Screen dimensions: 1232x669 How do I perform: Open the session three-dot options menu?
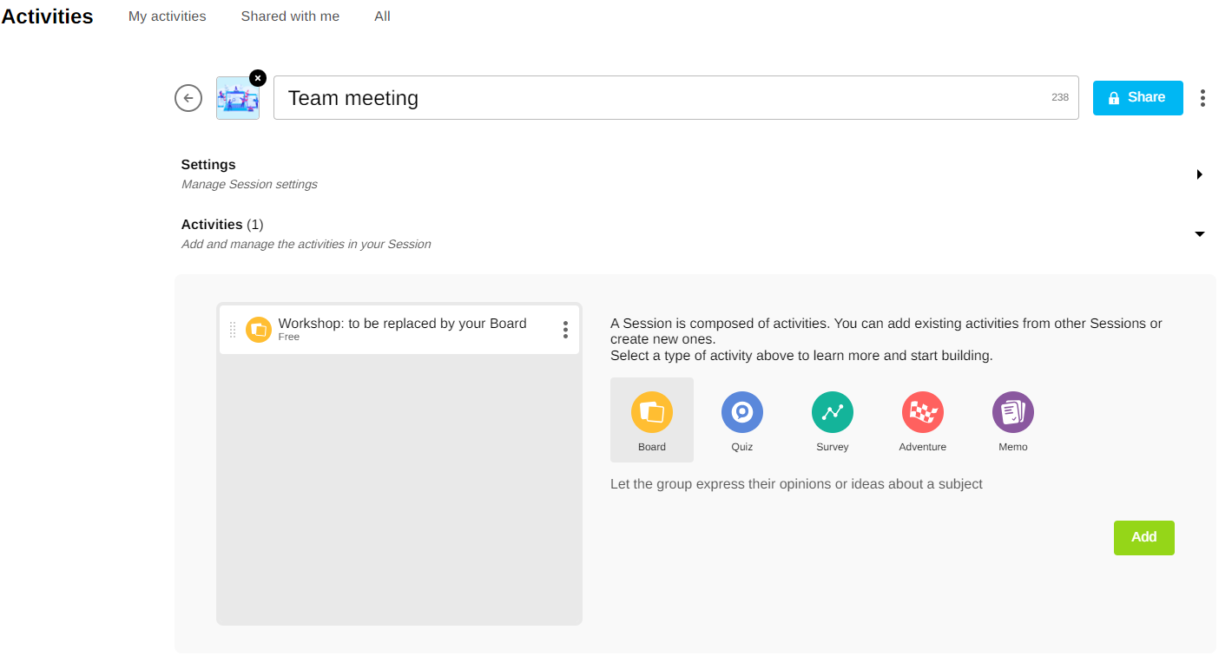(1202, 98)
